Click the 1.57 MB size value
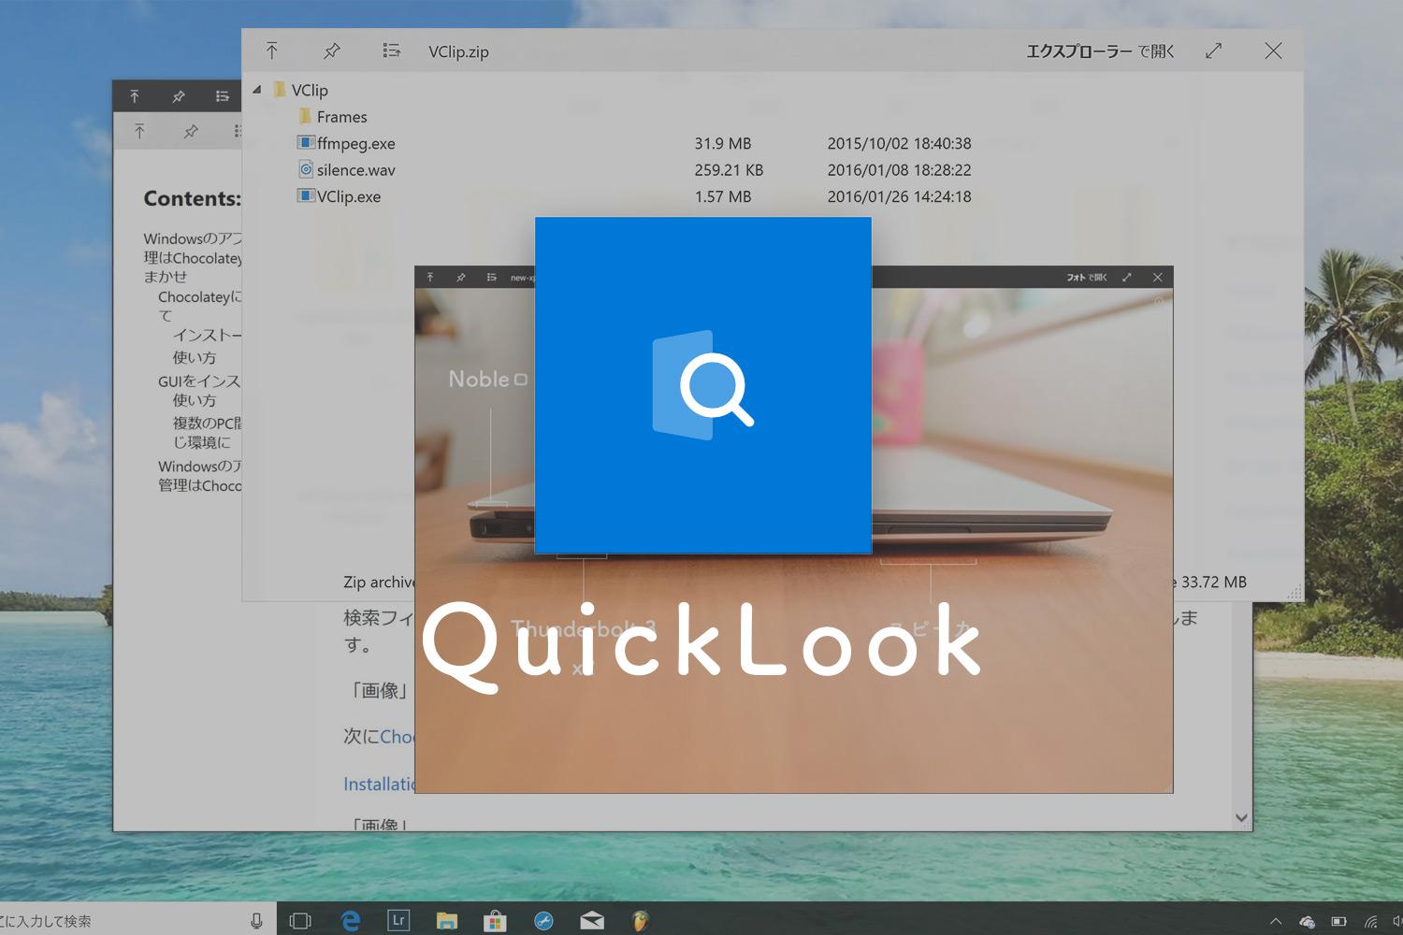 pos(723,196)
